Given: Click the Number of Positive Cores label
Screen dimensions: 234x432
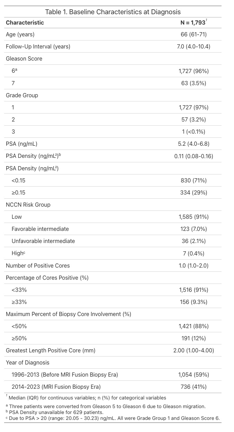Looking at the screenshot, I should (38, 265).
